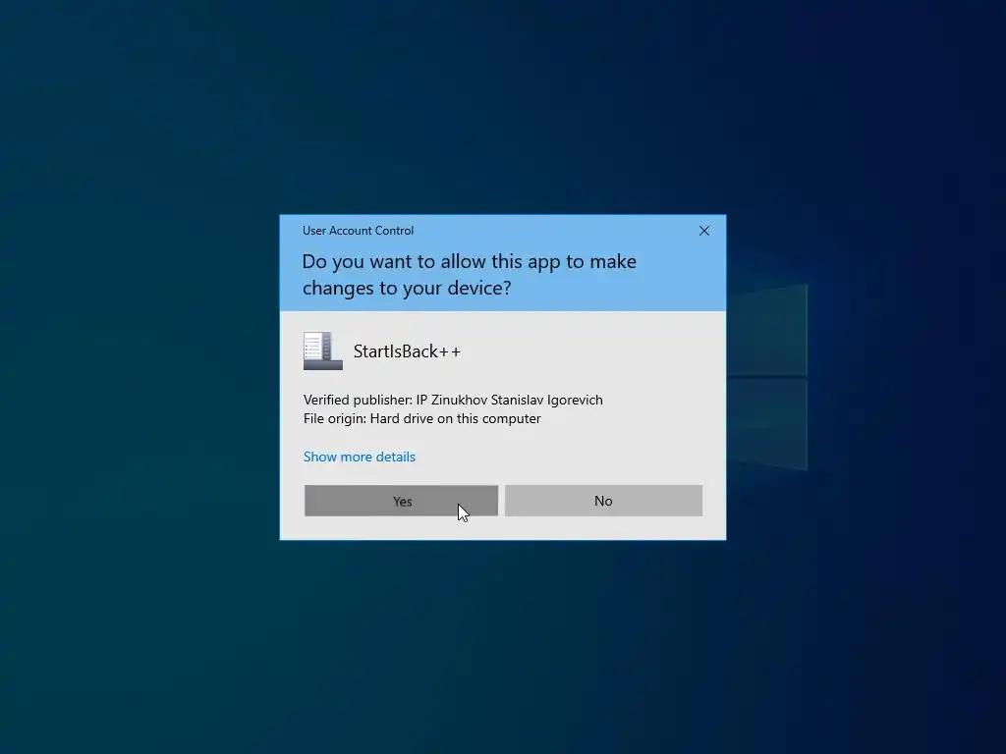1006x754 pixels.
Task: Click No to deny the app
Action: (x=603, y=501)
